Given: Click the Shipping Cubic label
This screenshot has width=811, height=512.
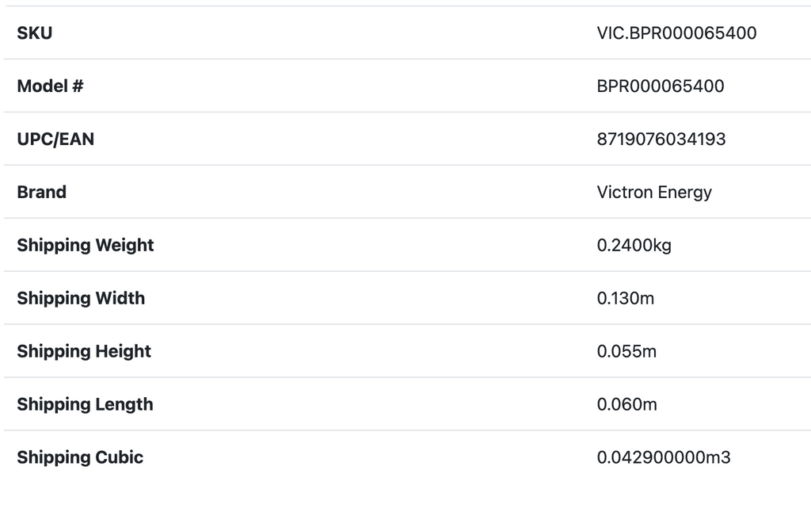Looking at the screenshot, I should [80, 458].
